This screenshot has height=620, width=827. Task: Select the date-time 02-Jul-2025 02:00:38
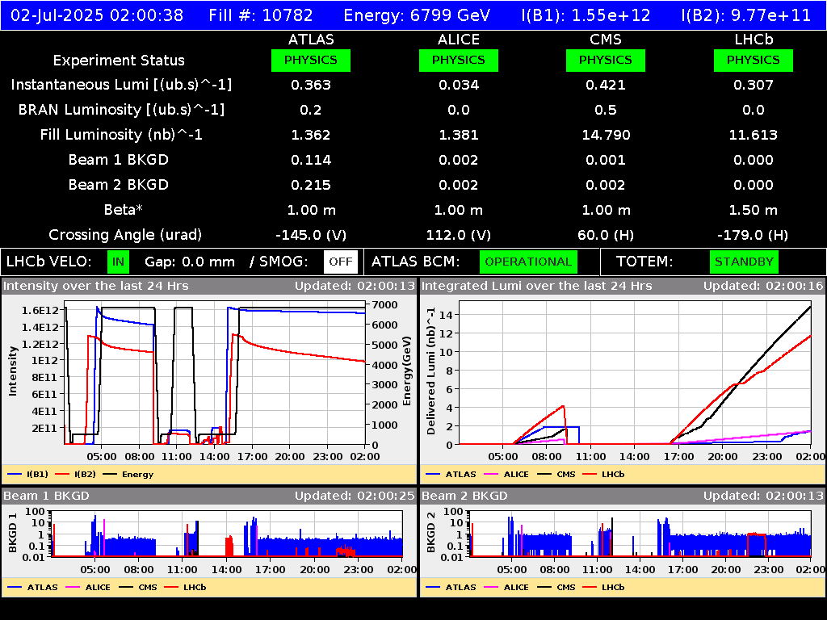tap(97, 15)
